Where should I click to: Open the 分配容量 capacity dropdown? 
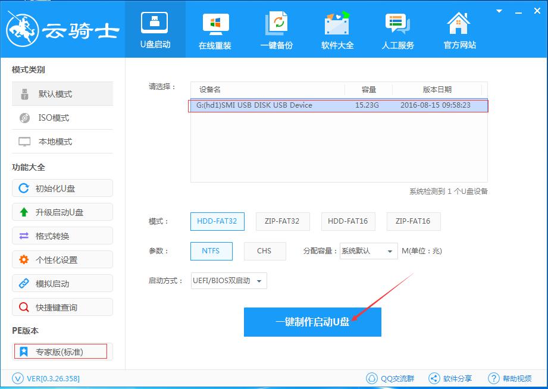pos(368,251)
